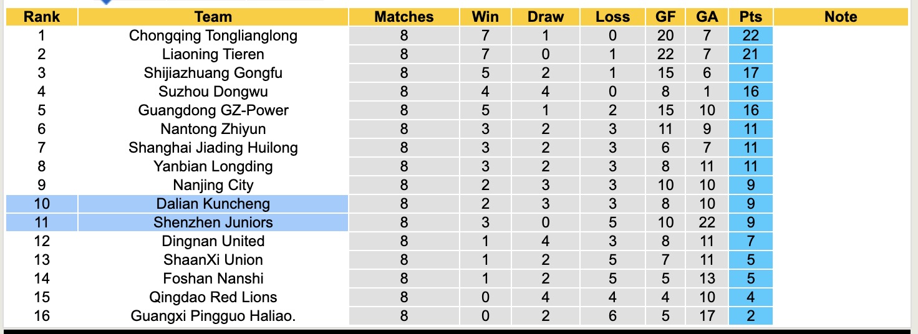Image resolution: width=918 pixels, height=334 pixels.
Task: Click the GF column header
Action: coord(665,17)
